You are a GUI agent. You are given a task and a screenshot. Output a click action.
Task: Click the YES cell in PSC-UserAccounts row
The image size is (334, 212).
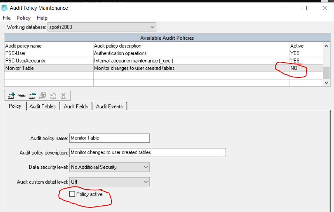306,61
